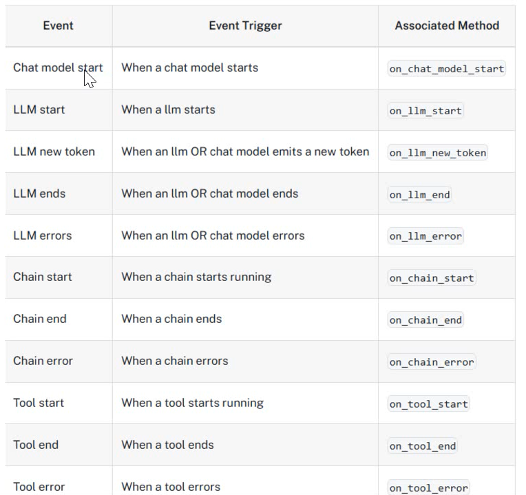This screenshot has width=526, height=495.
Task: Select the on_llm_start code label
Action: (425, 110)
